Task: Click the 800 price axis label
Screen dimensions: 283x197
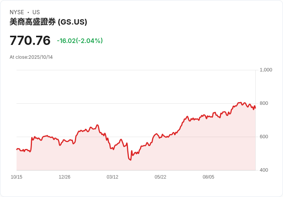Action: pyautogui.click(x=264, y=103)
